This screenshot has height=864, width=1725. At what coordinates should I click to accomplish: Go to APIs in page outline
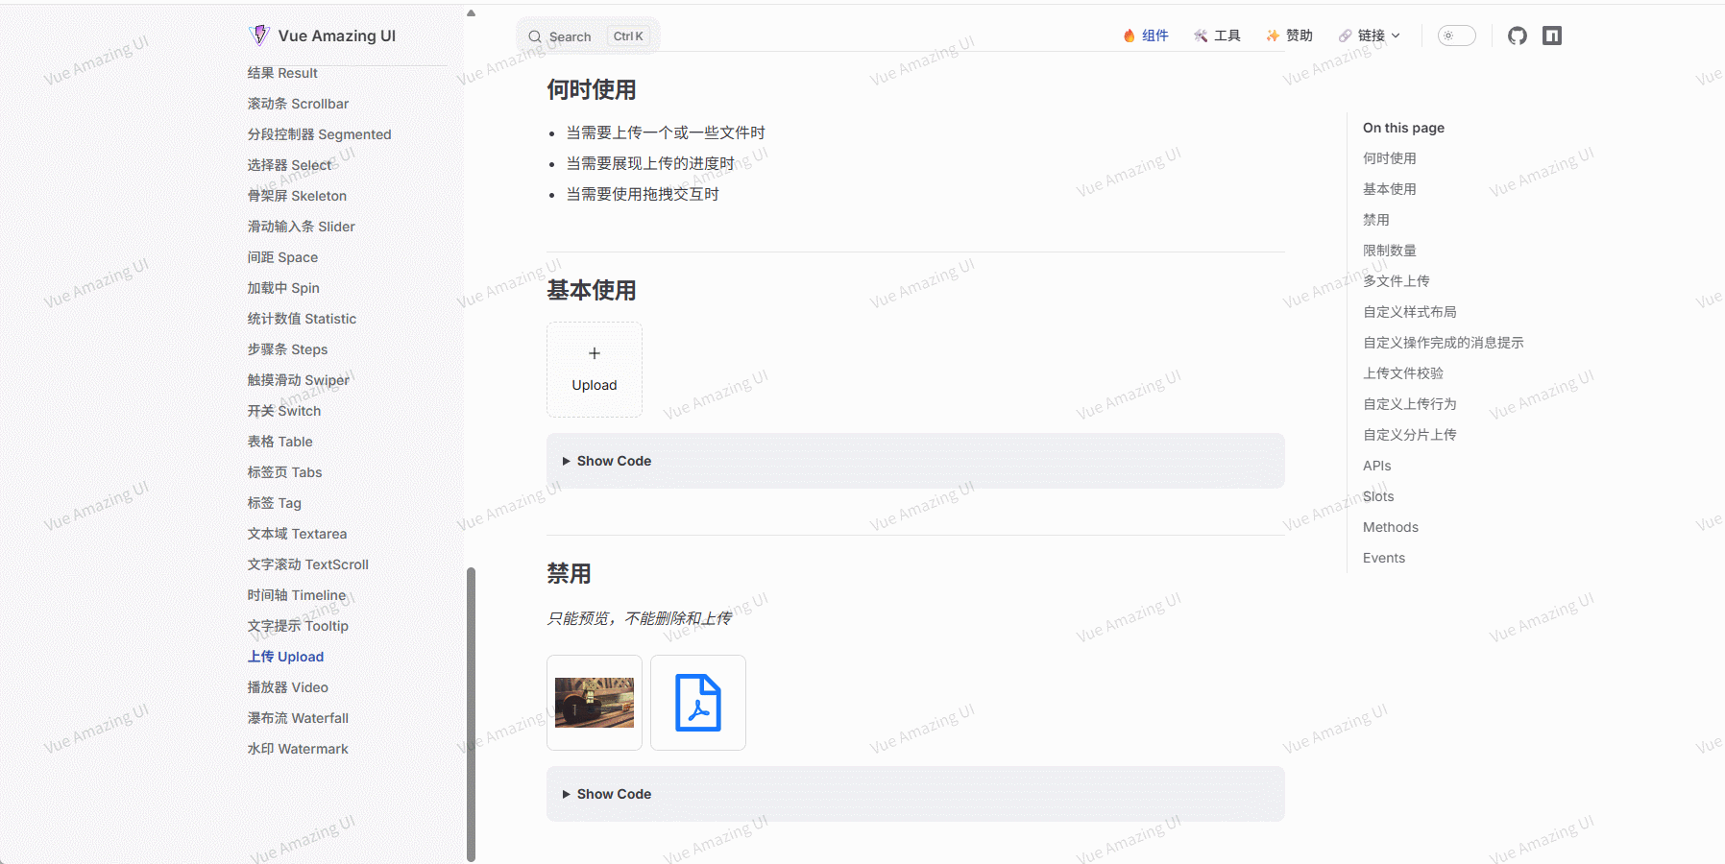1376,466
